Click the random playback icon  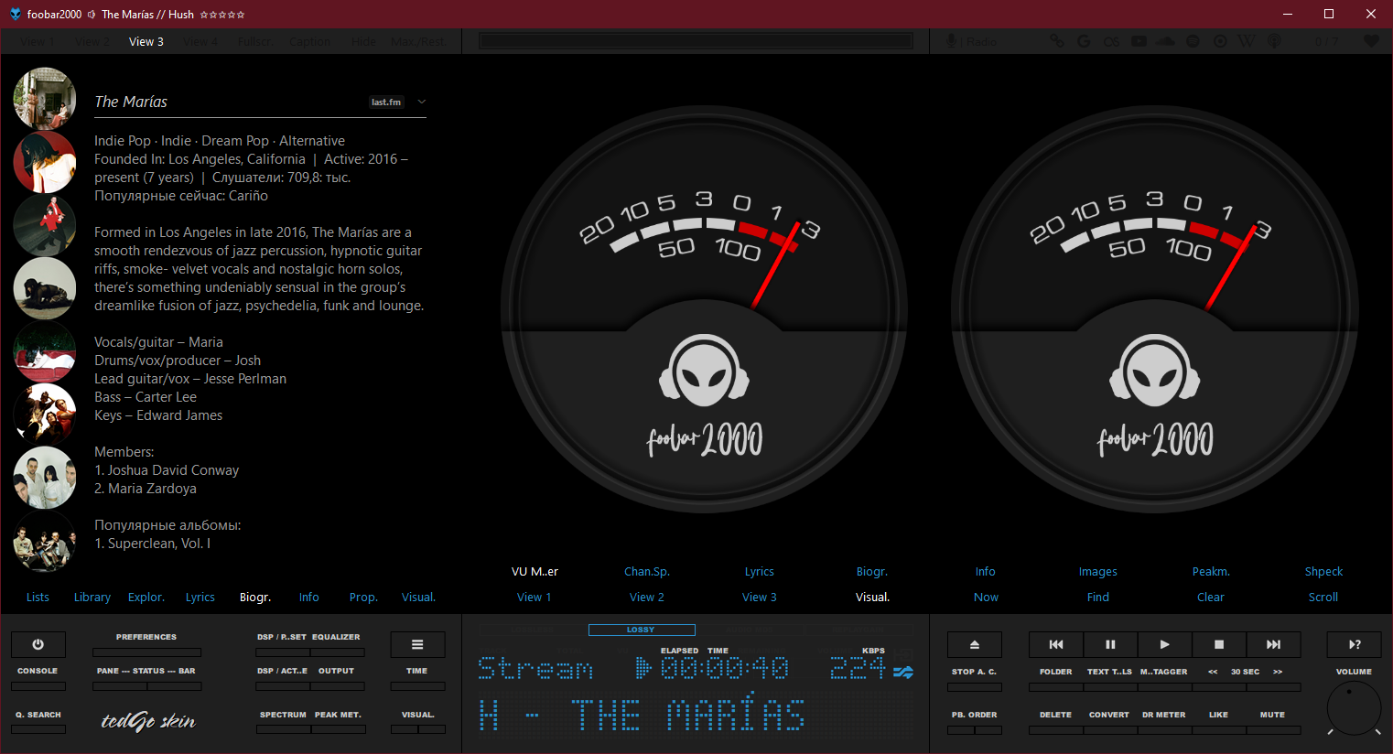(x=1354, y=644)
